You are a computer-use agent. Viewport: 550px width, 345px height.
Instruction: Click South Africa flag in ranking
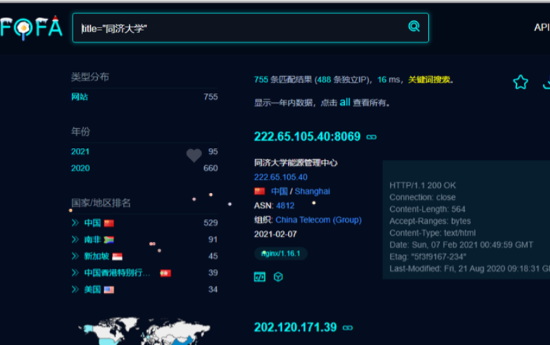109,240
